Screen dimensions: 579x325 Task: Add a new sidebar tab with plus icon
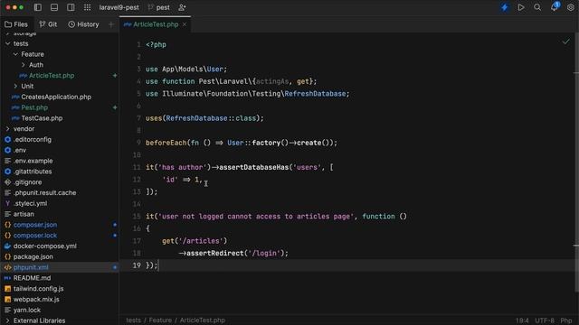111,24
